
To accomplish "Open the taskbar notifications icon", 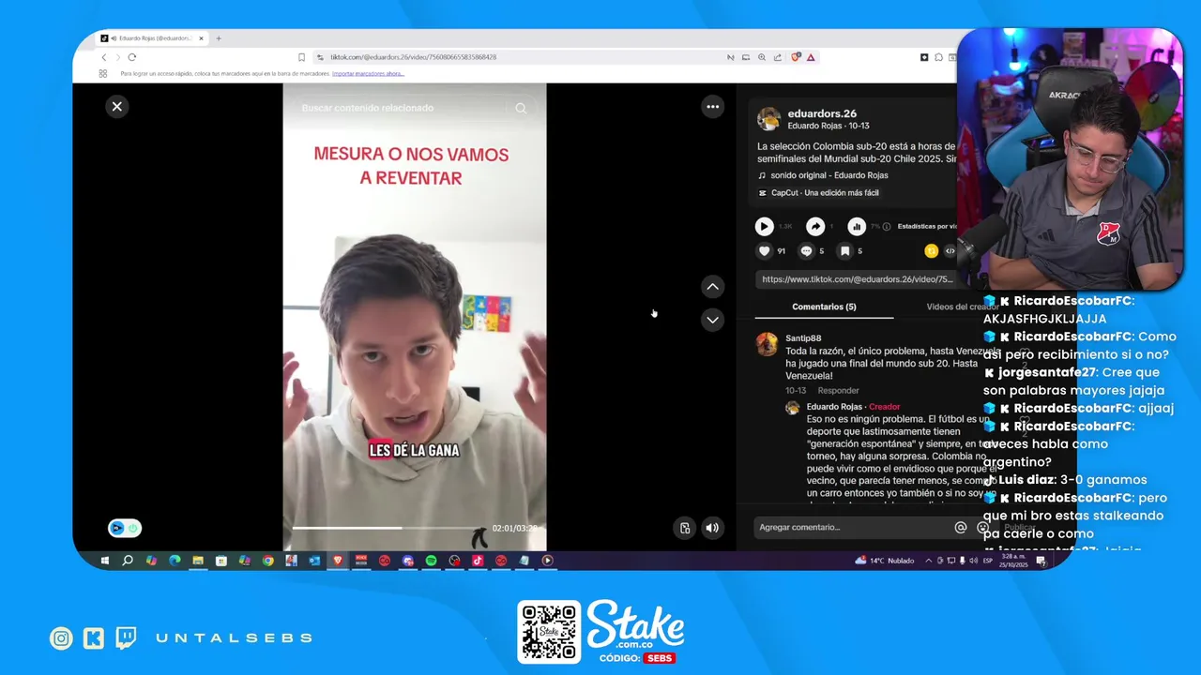I will tap(1041, 561).
